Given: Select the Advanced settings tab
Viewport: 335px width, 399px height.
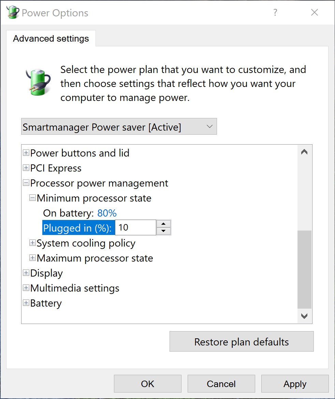Looking at the screenshot, I should [51, 39].
